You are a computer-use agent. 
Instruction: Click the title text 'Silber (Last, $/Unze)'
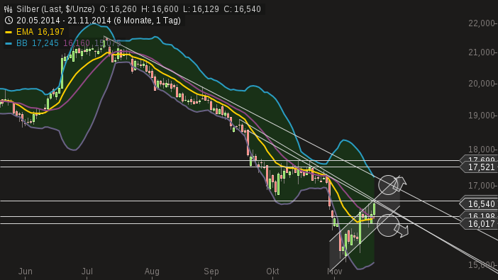coord(55,9)
